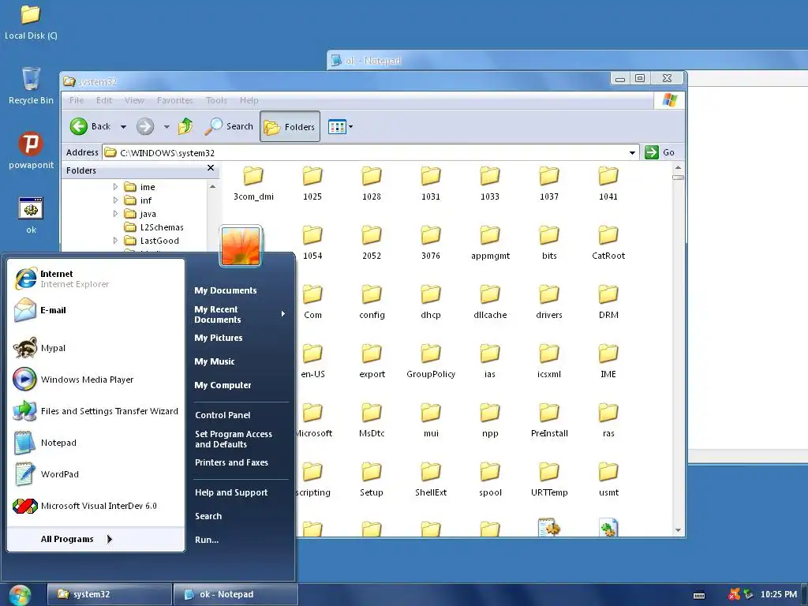Open Search in the Explorer toolbar
808x606 pixels.
229,126
